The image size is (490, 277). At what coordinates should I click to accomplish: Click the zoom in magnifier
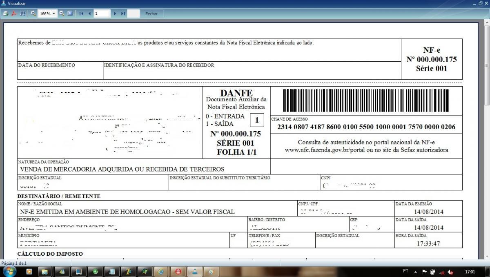coord(33,13)
